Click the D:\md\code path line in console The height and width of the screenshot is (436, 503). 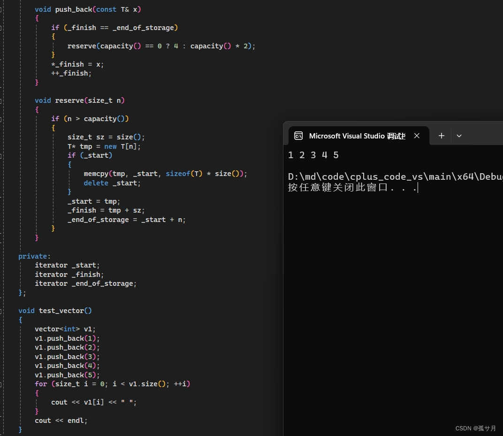point(395,177)
